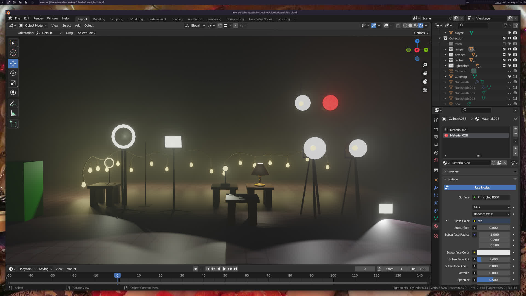
Task: Click the Add Cube tool
Action: click(13, 124)
